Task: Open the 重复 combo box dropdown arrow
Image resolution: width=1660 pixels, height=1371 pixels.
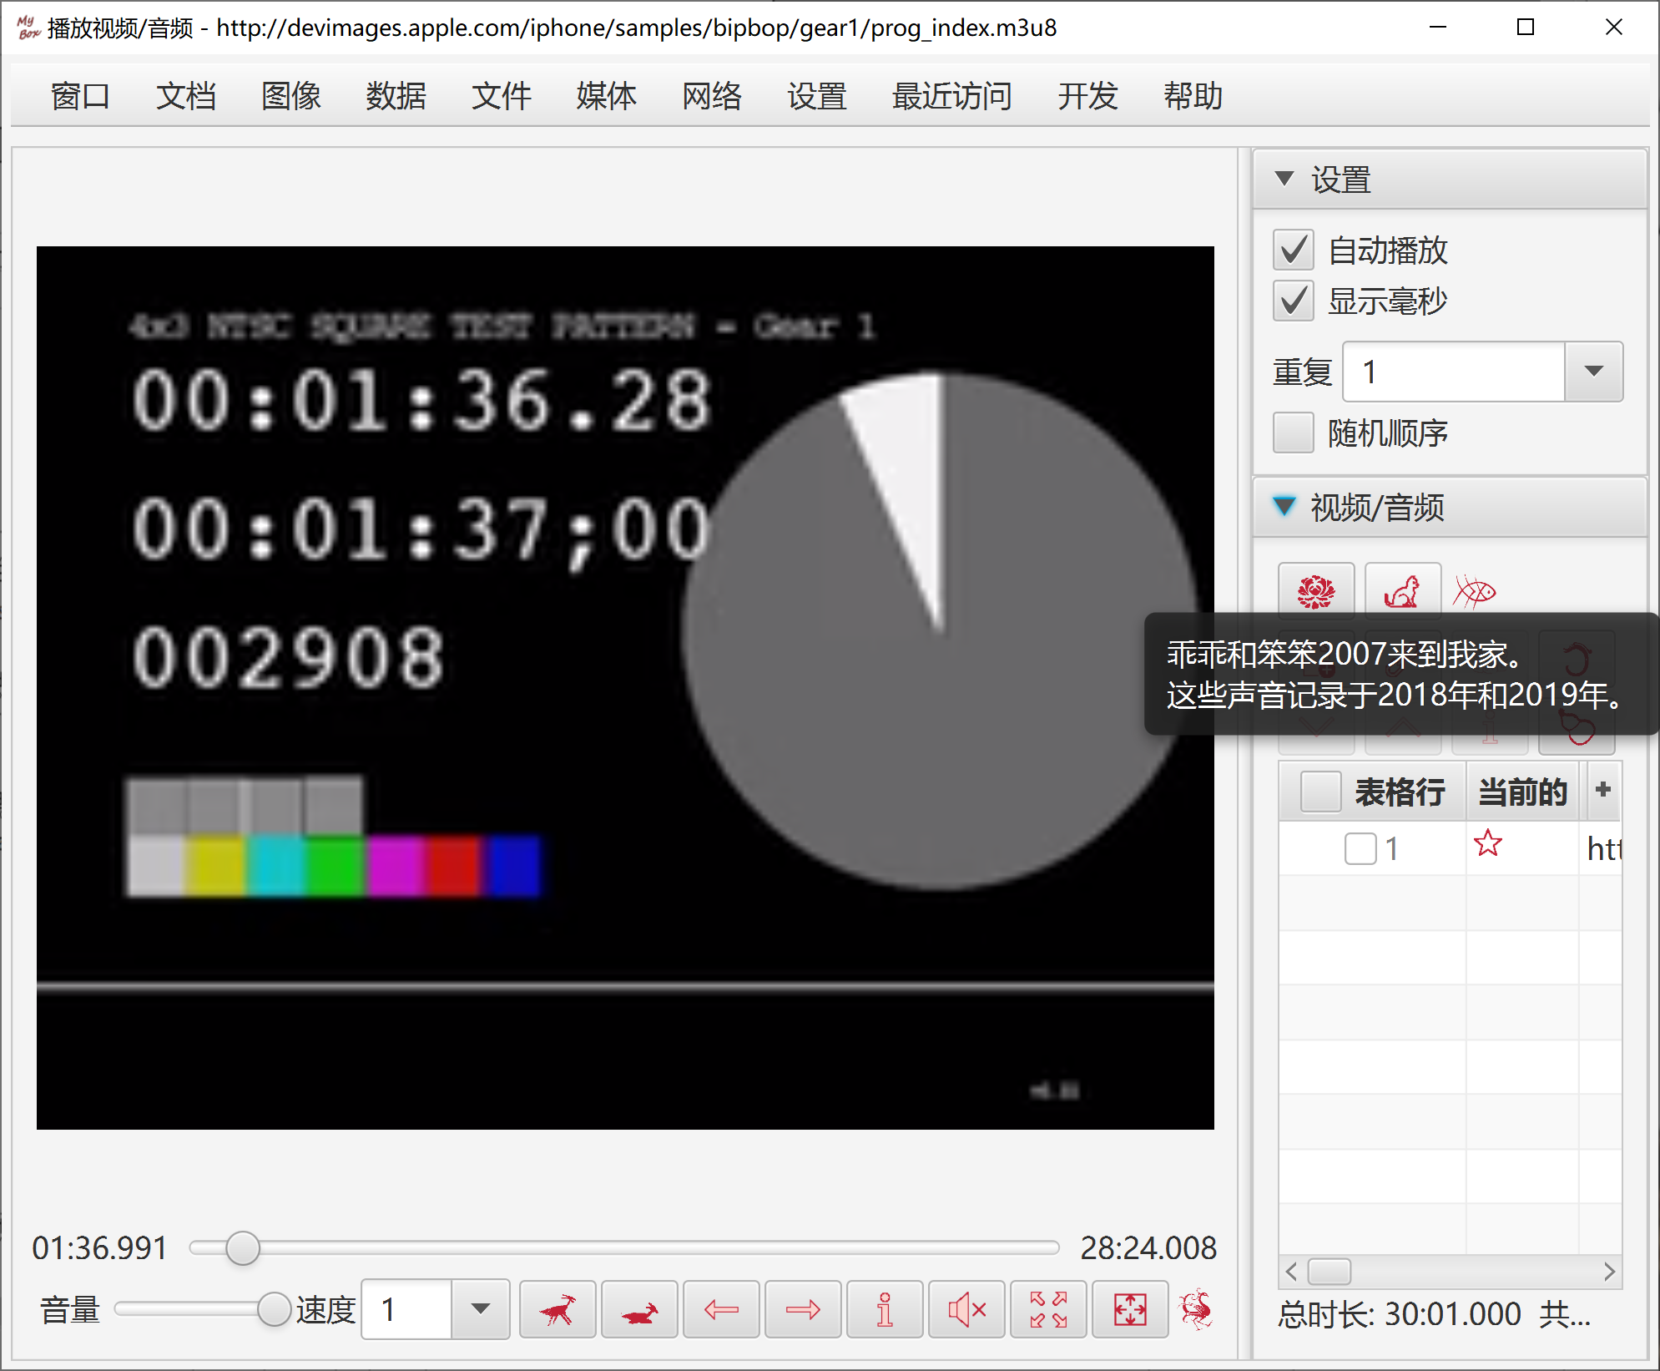Action: point(1593,371)
